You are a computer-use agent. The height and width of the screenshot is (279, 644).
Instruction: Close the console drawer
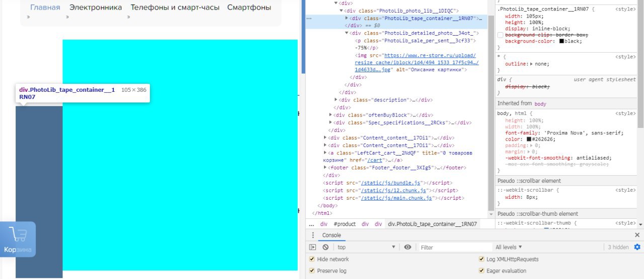(637, 235)
